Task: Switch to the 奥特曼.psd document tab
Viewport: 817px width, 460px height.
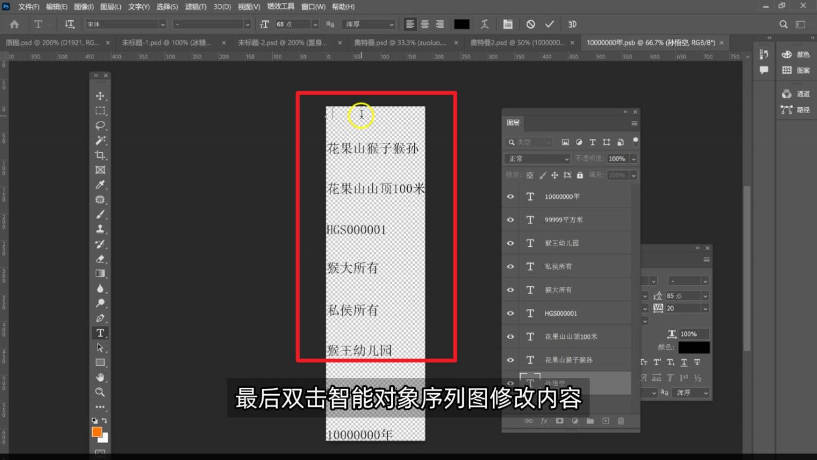Action: 406,43
